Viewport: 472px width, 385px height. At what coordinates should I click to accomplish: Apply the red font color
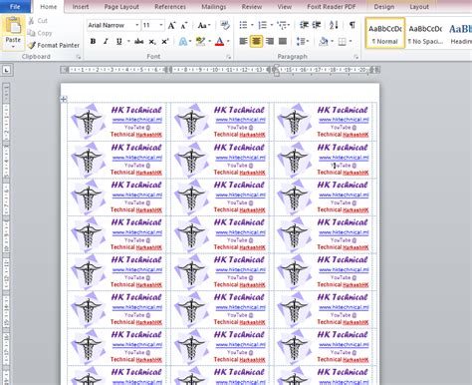coord(219,42)
